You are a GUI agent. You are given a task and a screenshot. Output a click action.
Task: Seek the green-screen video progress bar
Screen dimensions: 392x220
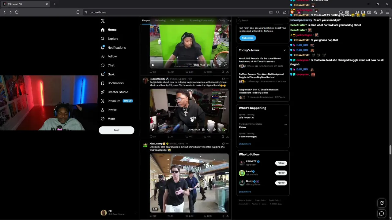tap(189, 61)
